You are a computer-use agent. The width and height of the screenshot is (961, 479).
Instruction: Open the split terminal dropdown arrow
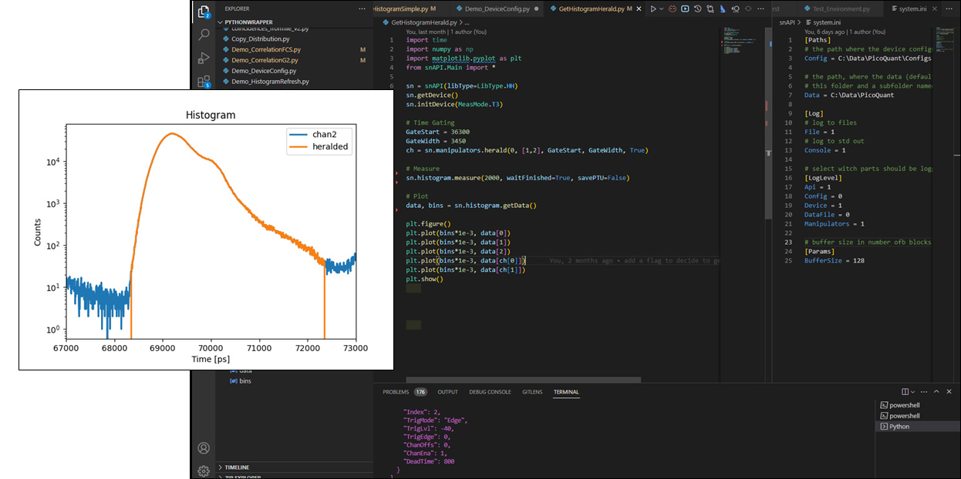914,392
